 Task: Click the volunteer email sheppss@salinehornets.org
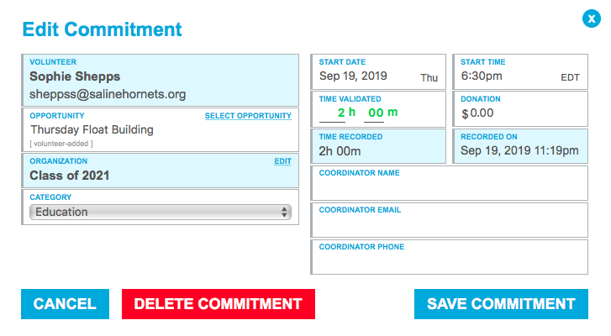108,94
